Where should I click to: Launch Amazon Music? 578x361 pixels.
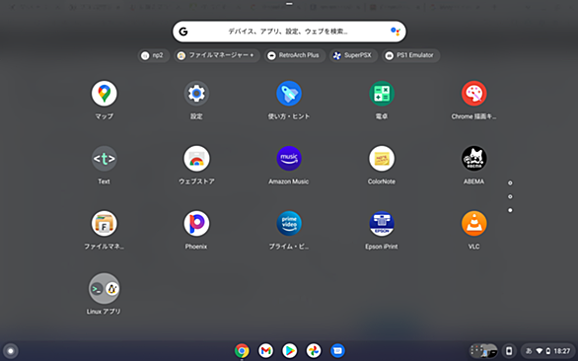coord(289,159)
